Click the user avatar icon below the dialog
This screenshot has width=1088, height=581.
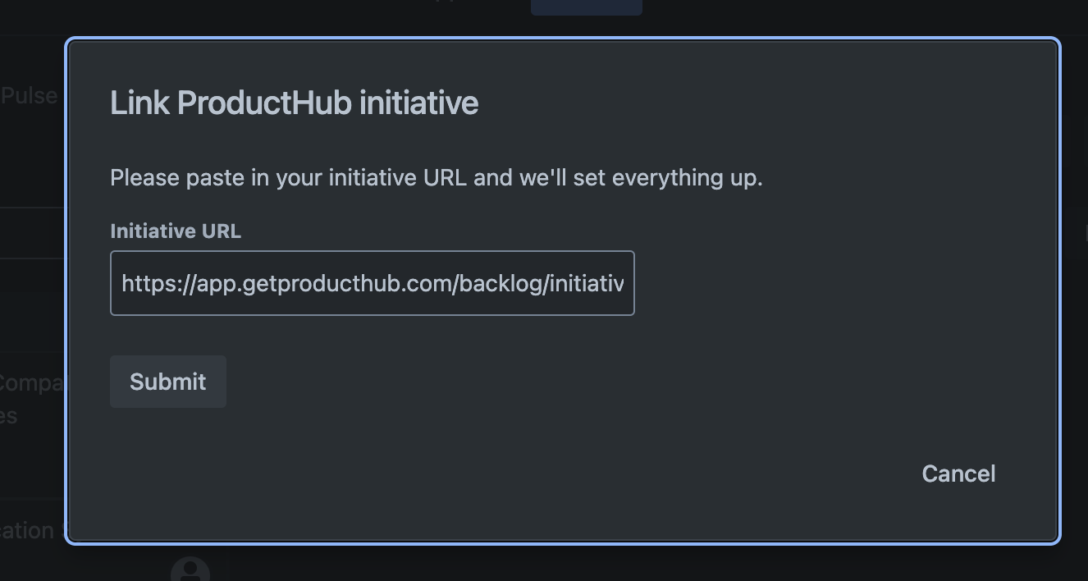[x=190, y=570]
